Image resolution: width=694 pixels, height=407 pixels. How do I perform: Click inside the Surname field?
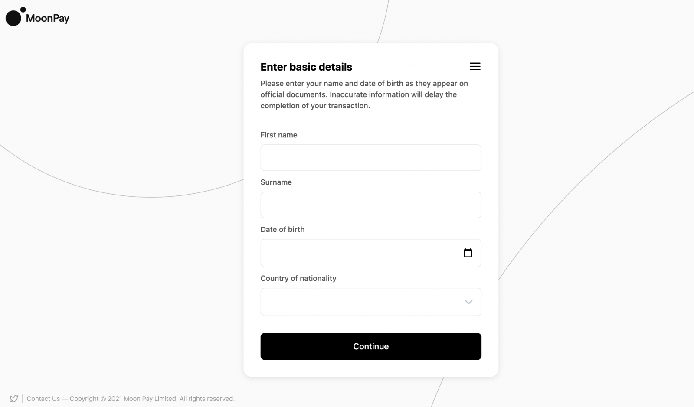(371, 205)
